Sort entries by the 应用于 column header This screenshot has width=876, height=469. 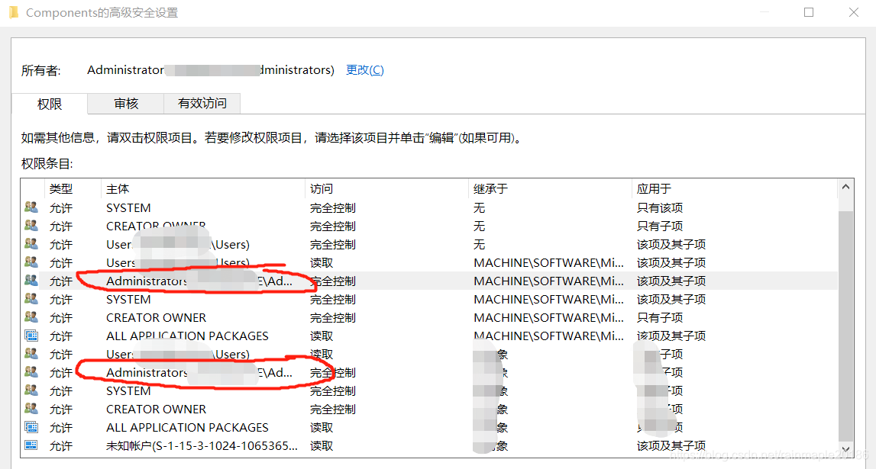click(x=655, y=189)
